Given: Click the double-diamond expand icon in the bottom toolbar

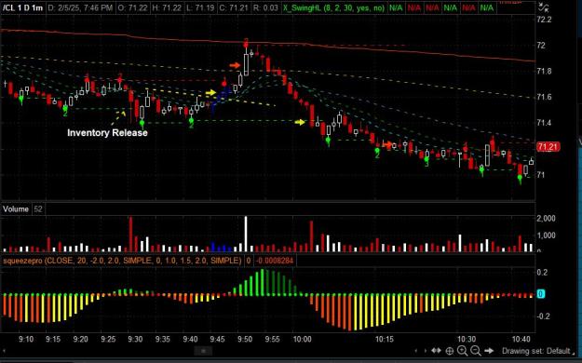Looking at the screenshot, I should pyautogui.click(x=436, y=350).
